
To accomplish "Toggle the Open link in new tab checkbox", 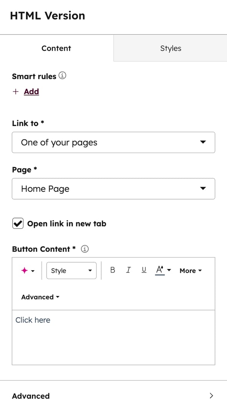I will (17, 223).
